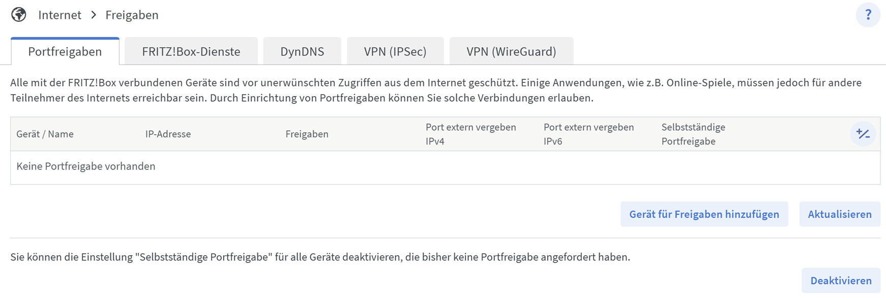886x298 pixels.
Task: Go to Internet in the breadcrumb
Action: 60,15
